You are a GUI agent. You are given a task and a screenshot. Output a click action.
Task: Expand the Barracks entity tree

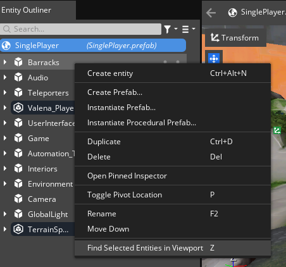tap(5, 62)
